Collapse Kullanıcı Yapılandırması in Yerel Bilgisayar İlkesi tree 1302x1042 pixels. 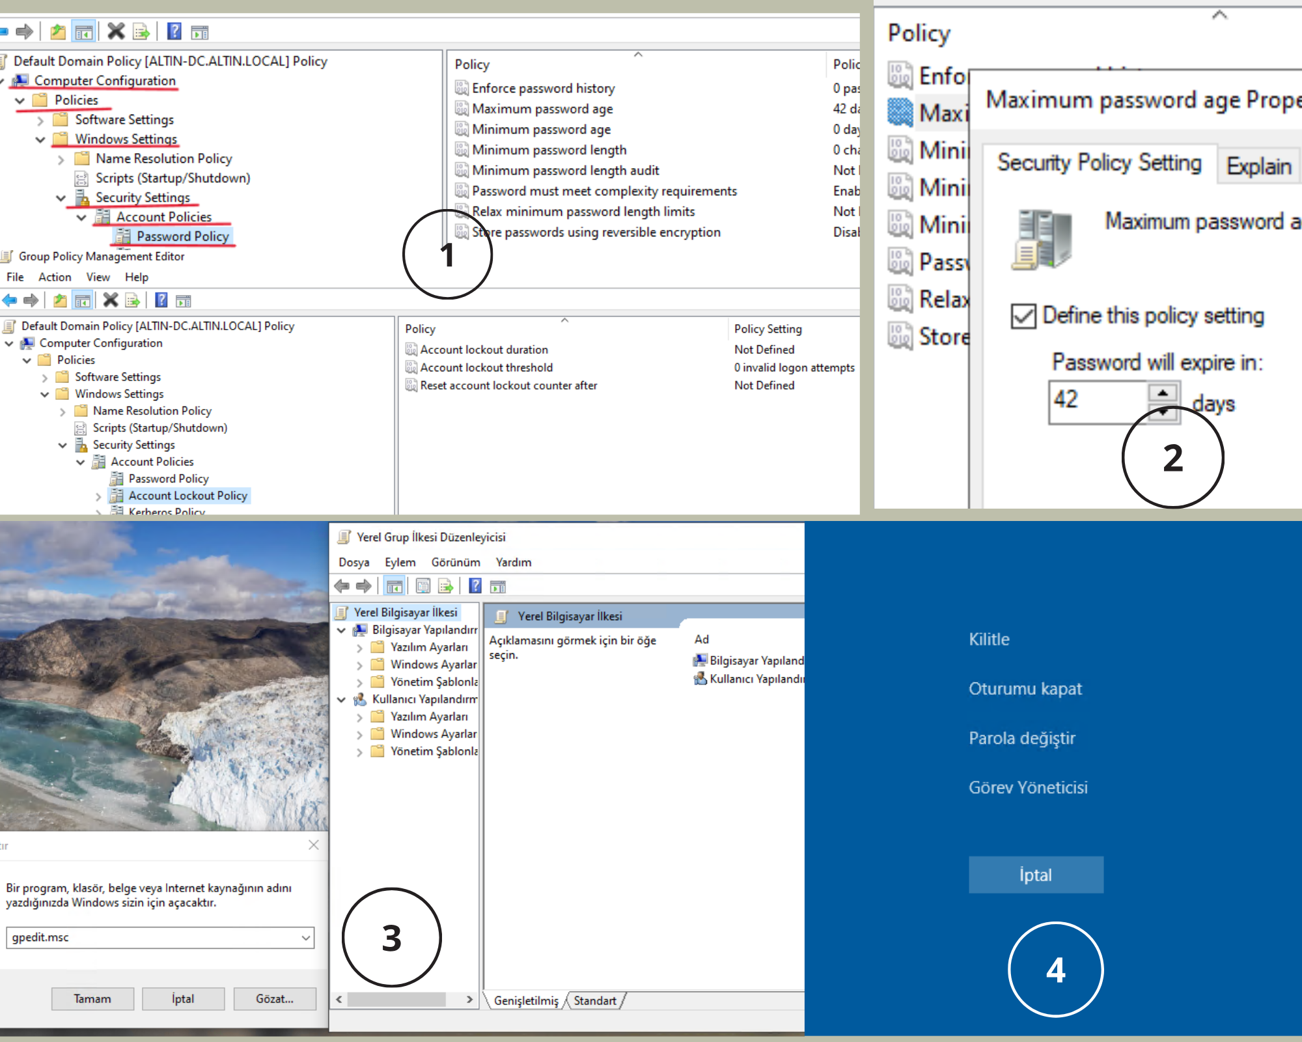point(341,699)
